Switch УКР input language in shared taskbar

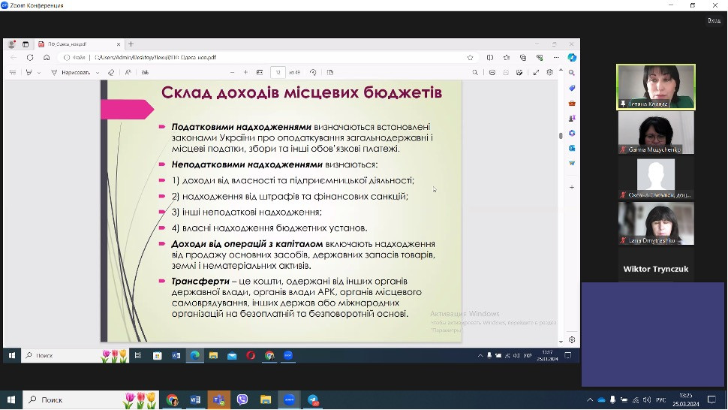click(x=528, y=356)
